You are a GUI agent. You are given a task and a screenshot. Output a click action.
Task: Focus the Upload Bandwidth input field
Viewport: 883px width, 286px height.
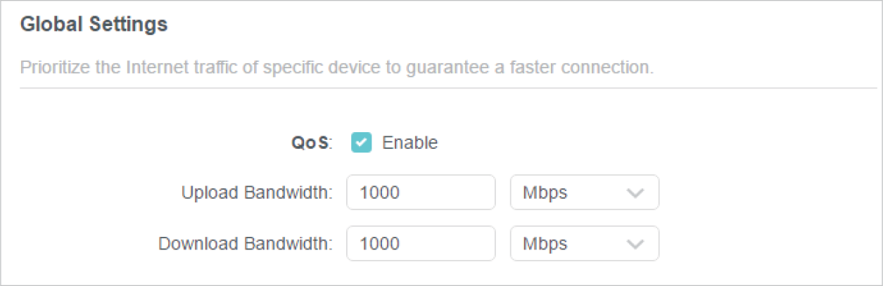[421, 193]
